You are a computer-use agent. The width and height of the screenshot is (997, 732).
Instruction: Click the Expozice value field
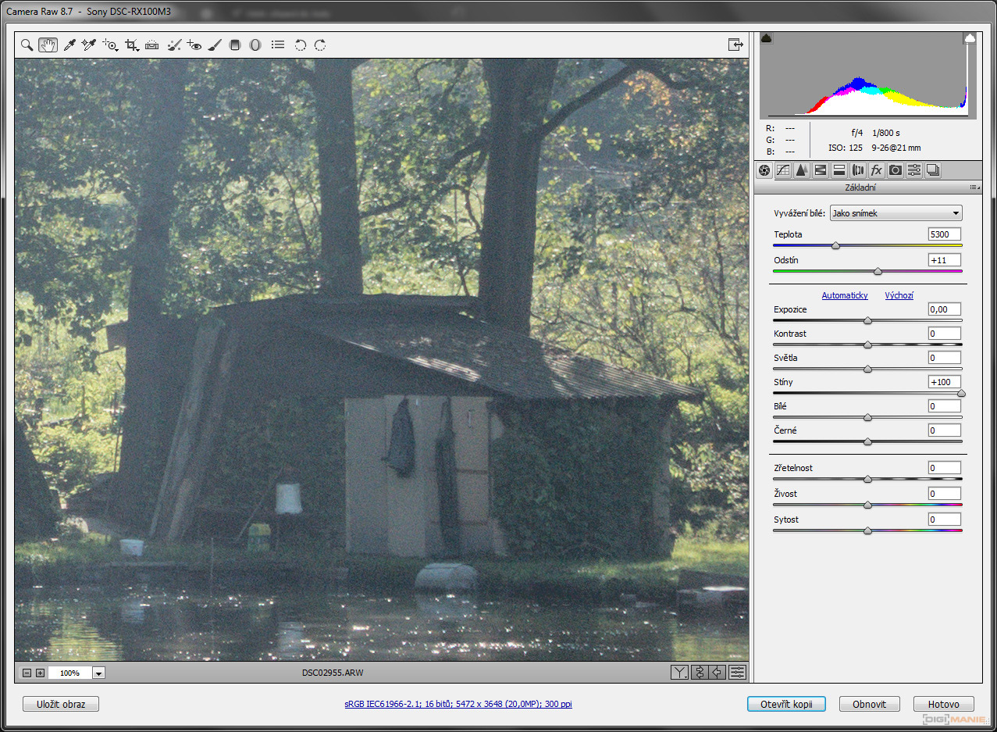[944, 309]
